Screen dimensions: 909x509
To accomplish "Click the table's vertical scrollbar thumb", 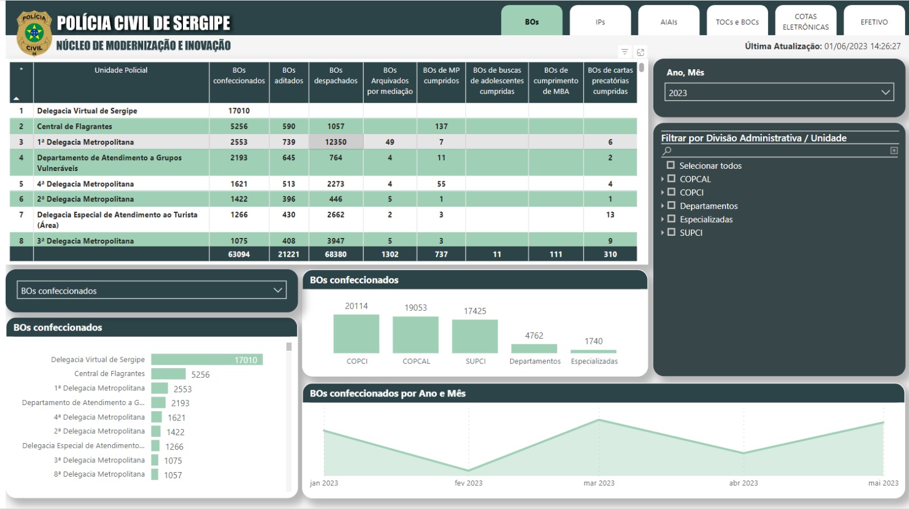I will pos(641,68).
